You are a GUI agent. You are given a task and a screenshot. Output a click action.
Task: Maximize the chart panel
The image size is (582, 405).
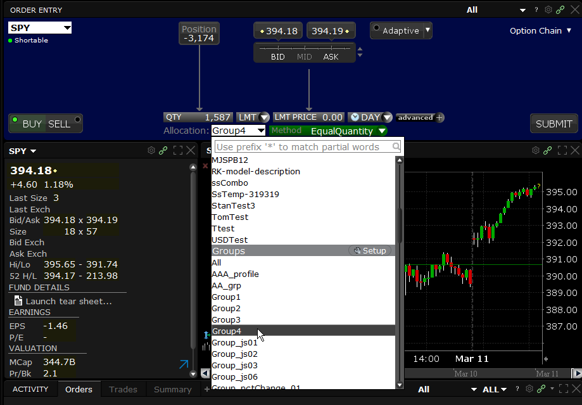point(562,150)
